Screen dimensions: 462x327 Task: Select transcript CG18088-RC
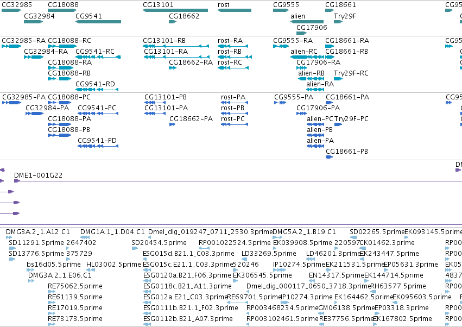pyautogui.click(x=69, y=40)
